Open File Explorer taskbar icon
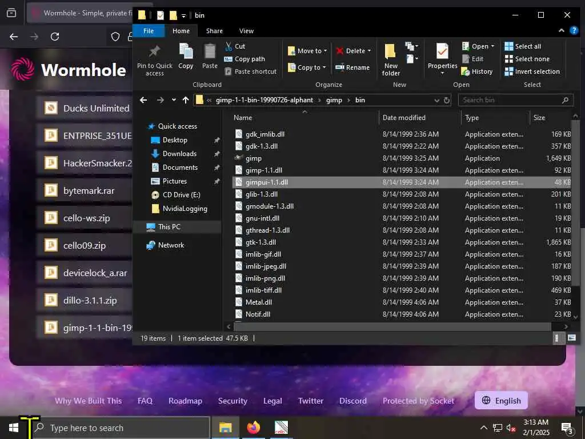This screenshot has width=585, height=439. [225, 428]
